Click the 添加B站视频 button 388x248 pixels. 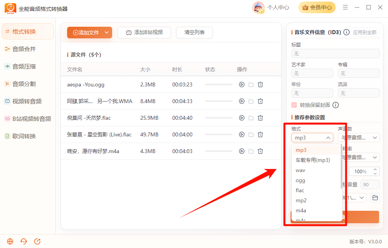(144, 33)
